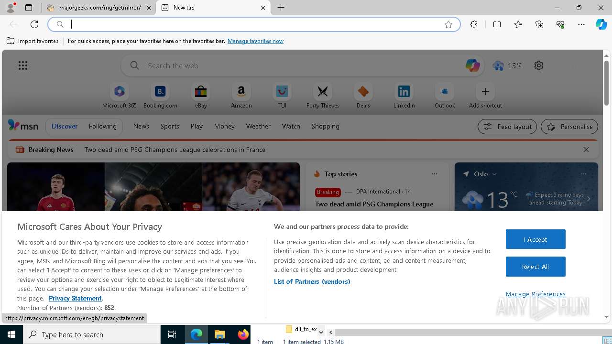Click Add shortcut plus tile

click(x=485, y=96)
